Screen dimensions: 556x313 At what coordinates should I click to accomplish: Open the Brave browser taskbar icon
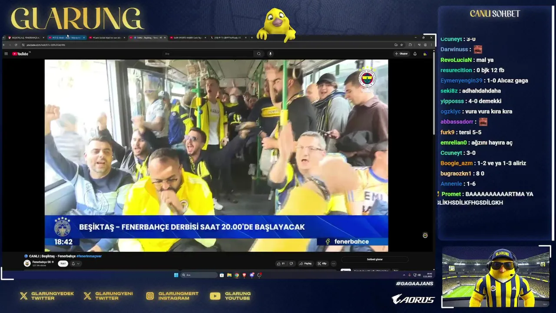(244, 275)
